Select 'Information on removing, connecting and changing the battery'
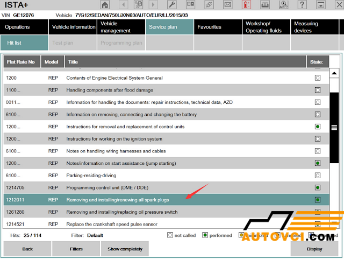 [166, 114]
